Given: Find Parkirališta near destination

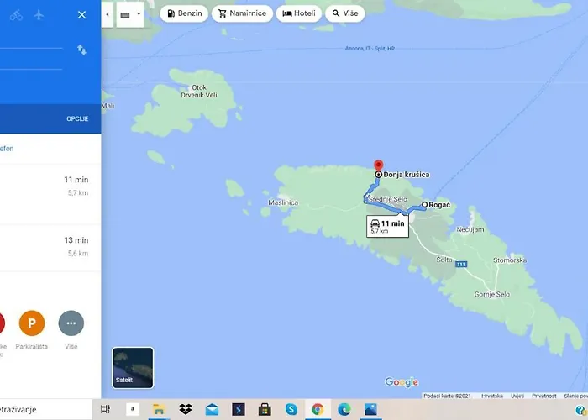Looking at the screenshot, I should coord(32,323).
